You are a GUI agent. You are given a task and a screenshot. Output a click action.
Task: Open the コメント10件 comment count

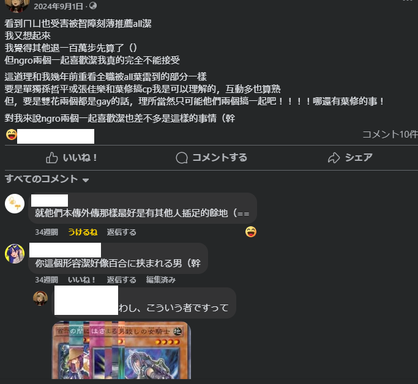point(390,135)
